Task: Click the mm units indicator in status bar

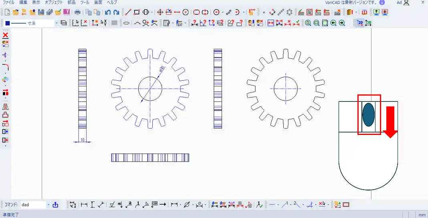Action: point(422,215)
